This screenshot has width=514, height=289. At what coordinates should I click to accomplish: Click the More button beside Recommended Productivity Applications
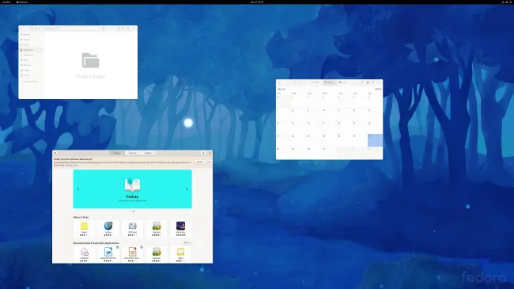[x=187, y=243]
